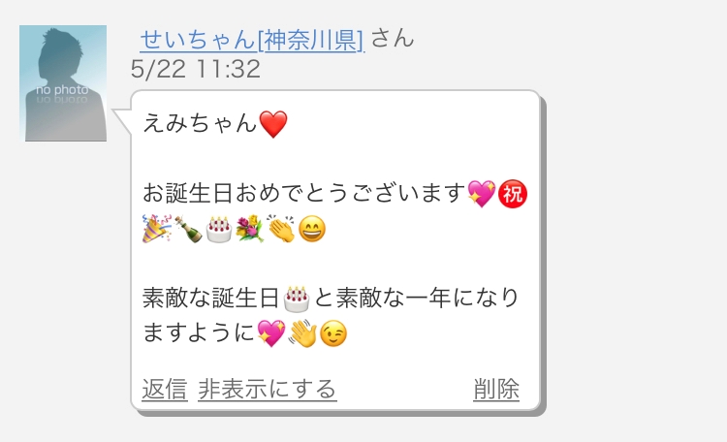Click the champagne bottle emoji
Image resolution: width=727 pixels, height=442 pixels.
[x=188, y=229]
